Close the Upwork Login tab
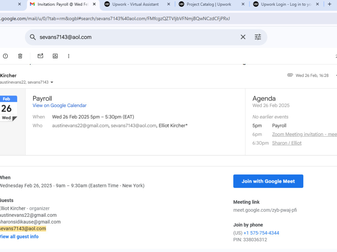Viewport: 337px width, 252px height. [x=317, y=4]
